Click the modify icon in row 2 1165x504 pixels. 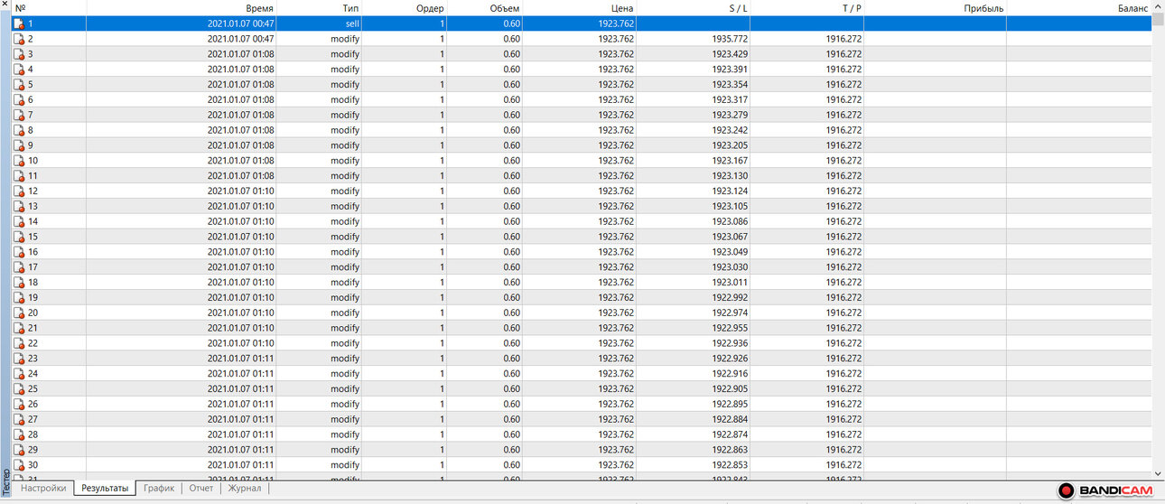[19, 39]
